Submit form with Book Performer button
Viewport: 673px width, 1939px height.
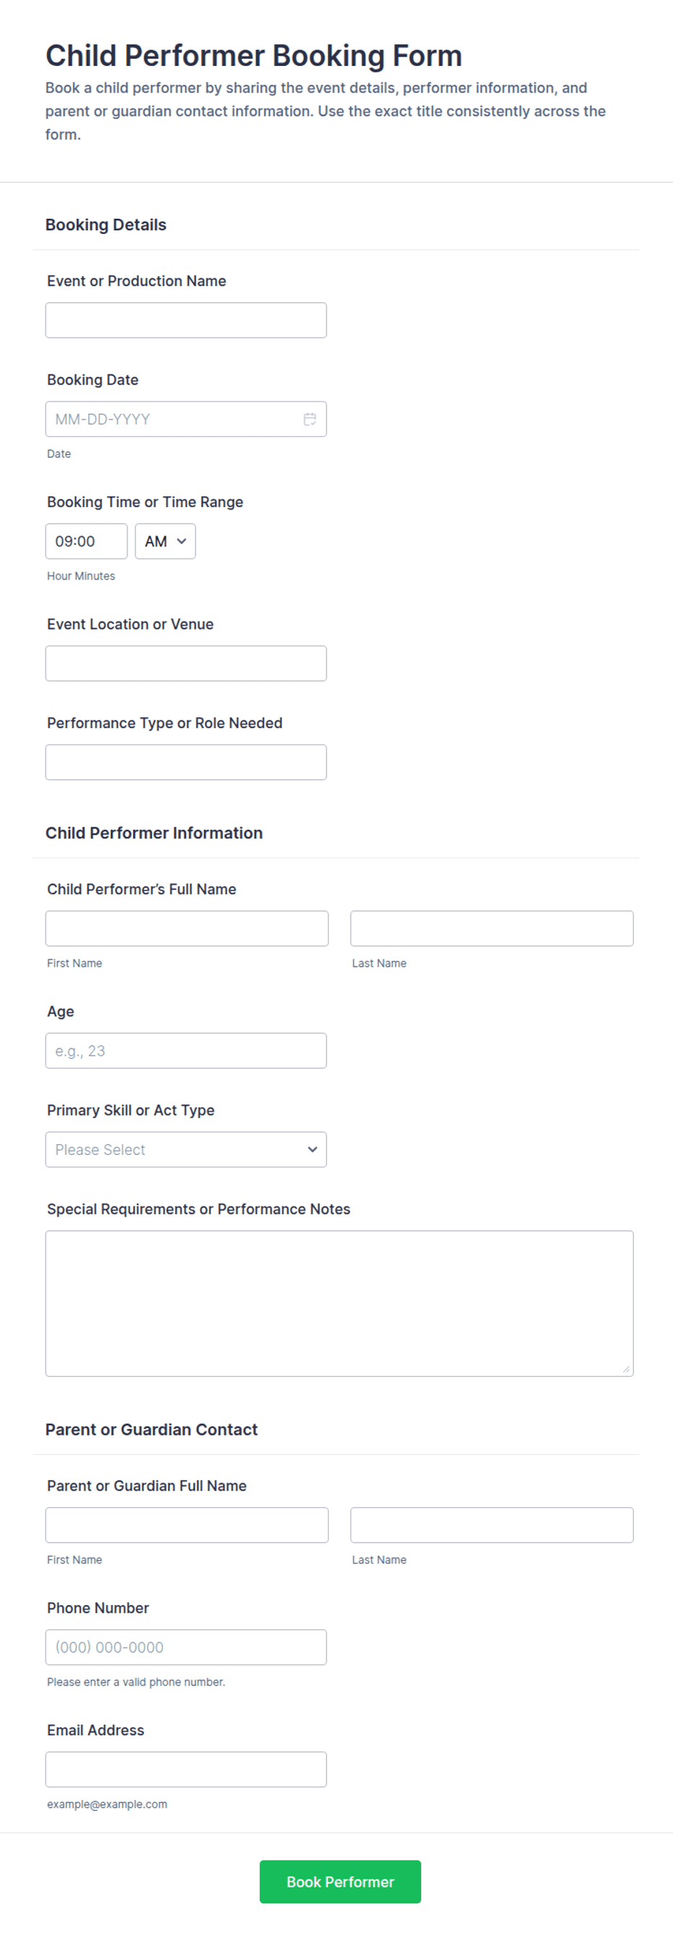coord(340,1881)
